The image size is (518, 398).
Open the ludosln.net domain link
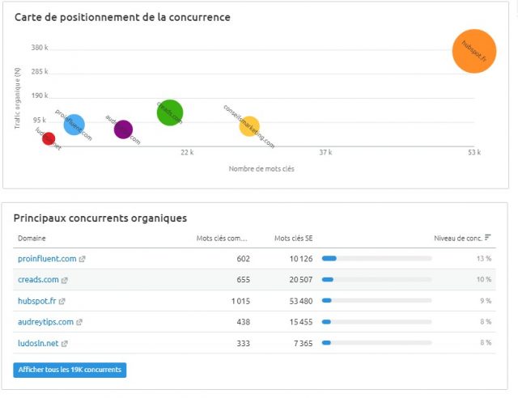point(38,343)
